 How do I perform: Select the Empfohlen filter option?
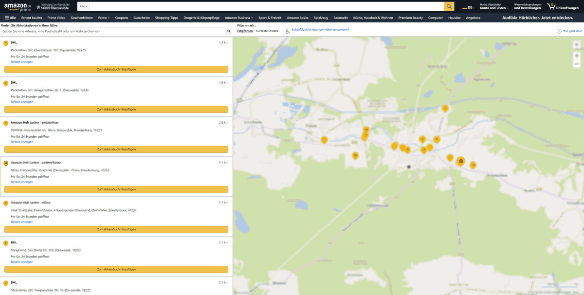pyautogui.click(x=245, y=31)
